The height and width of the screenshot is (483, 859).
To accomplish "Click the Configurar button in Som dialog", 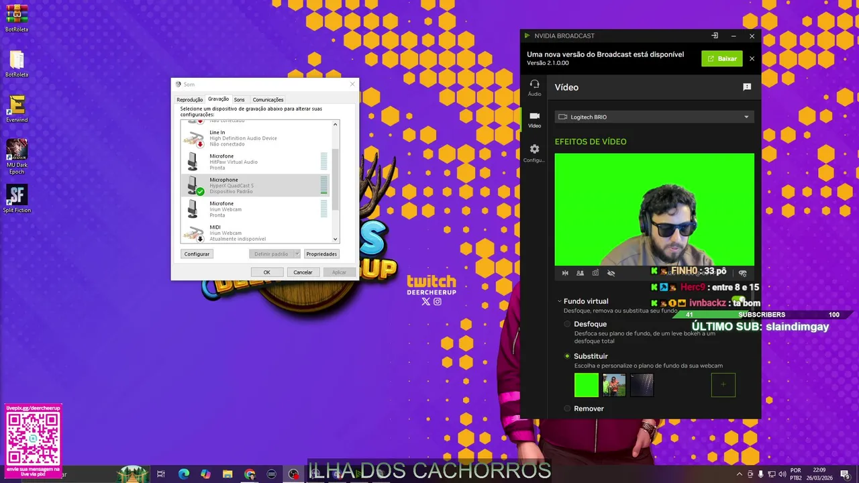I will (197, 254).
